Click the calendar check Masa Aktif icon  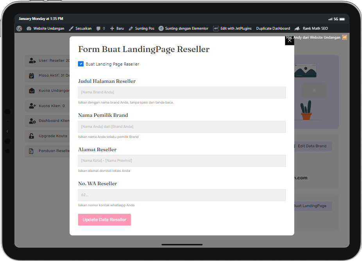coord(32,76)
